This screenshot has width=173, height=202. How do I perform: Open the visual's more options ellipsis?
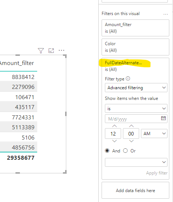click(61, 50)
